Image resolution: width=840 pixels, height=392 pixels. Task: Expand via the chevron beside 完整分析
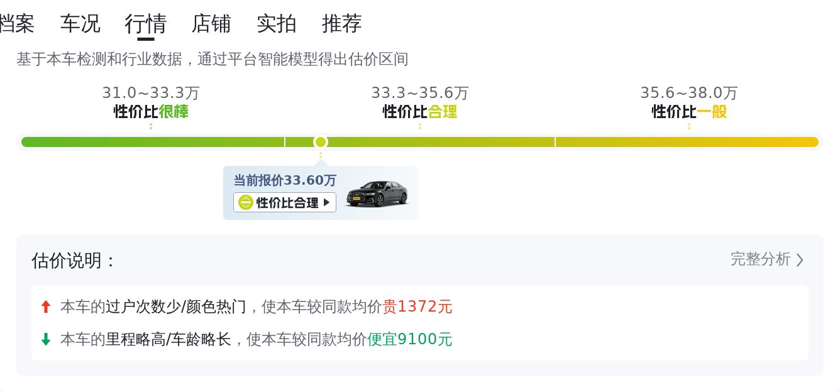800,260
